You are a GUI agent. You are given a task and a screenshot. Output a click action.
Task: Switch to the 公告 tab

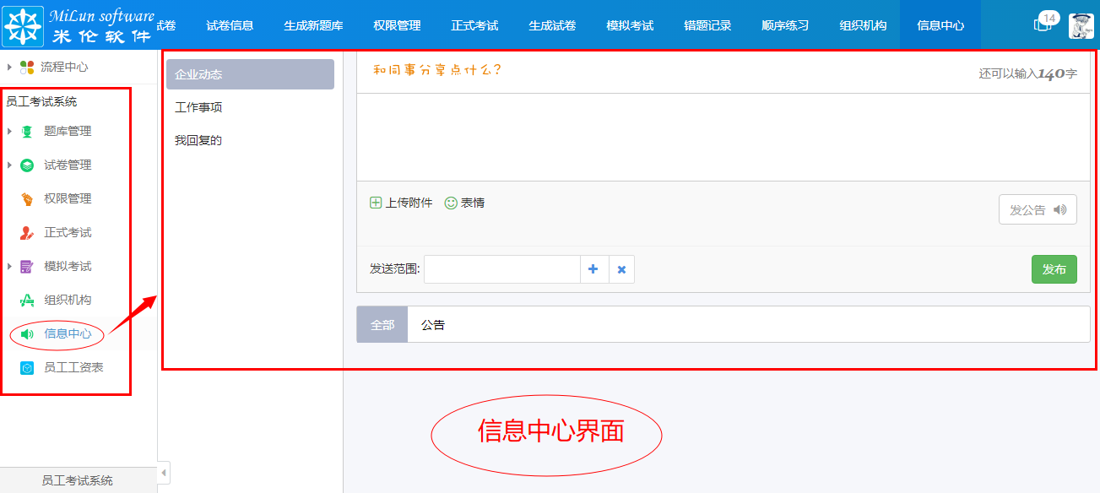(433, 323)
